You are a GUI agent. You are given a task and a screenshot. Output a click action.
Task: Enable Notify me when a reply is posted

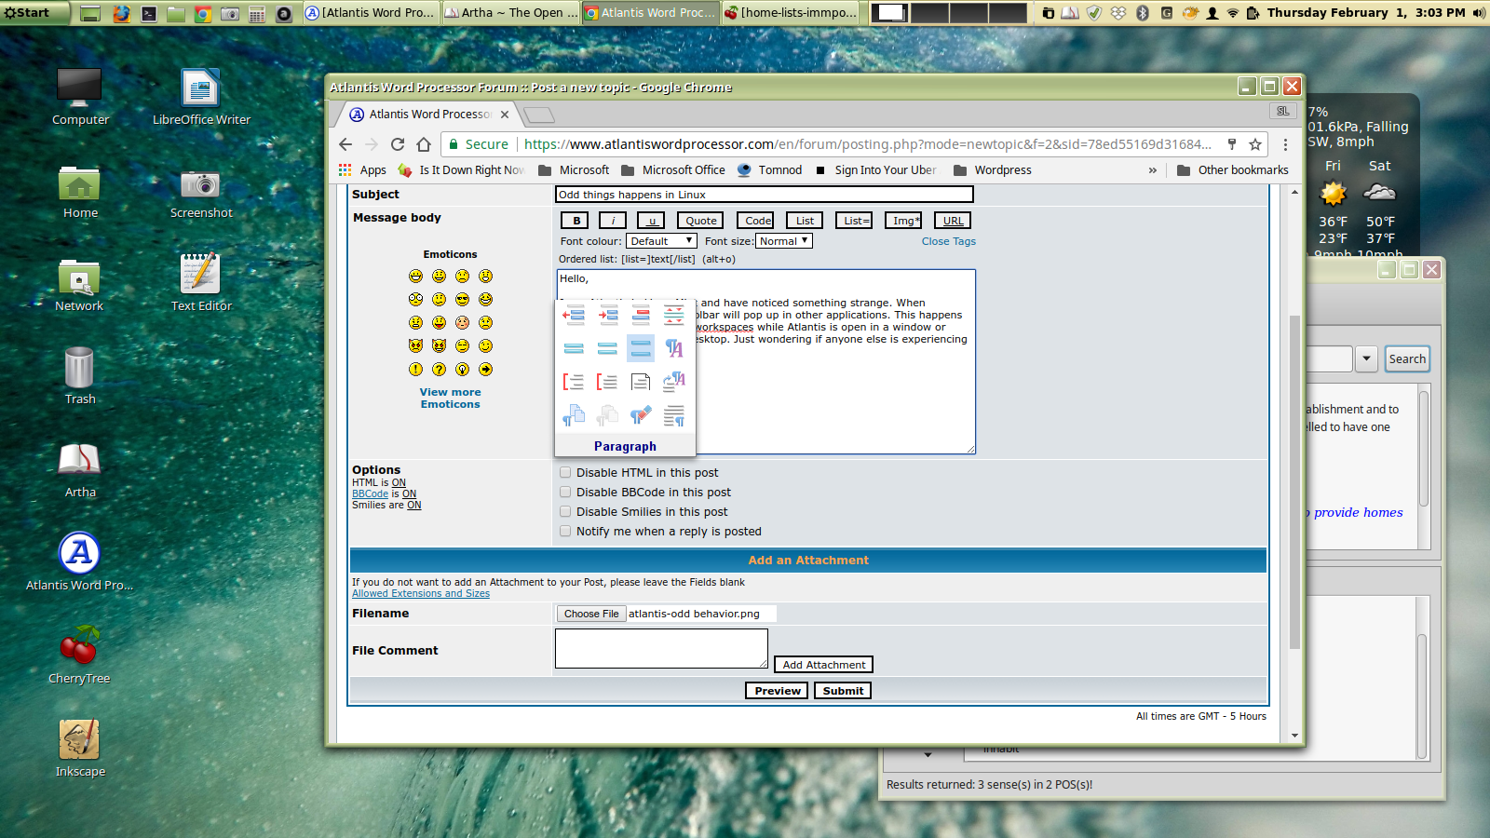[565, 531]
